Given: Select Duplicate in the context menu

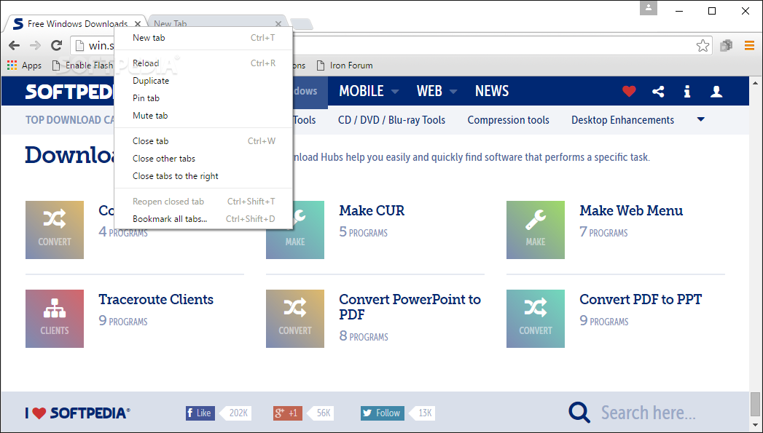Looking at the screenshot, I should [203, 81].
